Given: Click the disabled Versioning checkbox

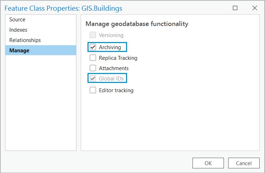Looking at the screenshot, I should tap(93, 35).
